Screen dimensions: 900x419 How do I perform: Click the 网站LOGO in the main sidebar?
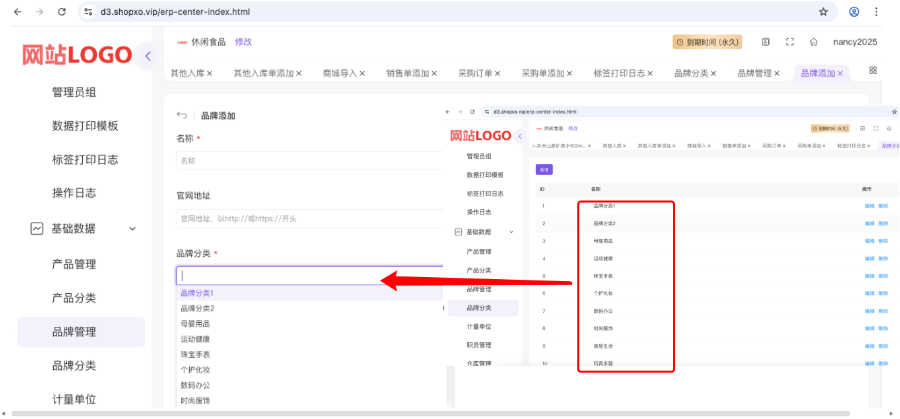(77, 55)
